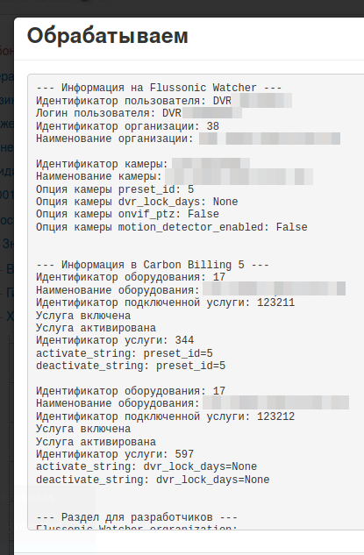Screen dimensions: 364x555
Task: Click the "Обрабатываем" dialog heading
Action: (x=107, y=36)
